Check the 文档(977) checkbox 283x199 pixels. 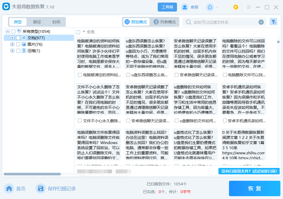tap(18, 38)
